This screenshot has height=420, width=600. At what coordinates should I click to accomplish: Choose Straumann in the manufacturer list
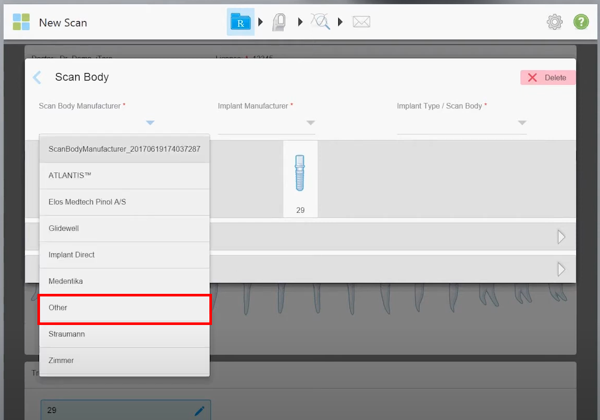(125, 334)
